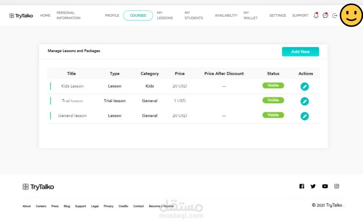Open My Lessons menu item

point(164,15)
